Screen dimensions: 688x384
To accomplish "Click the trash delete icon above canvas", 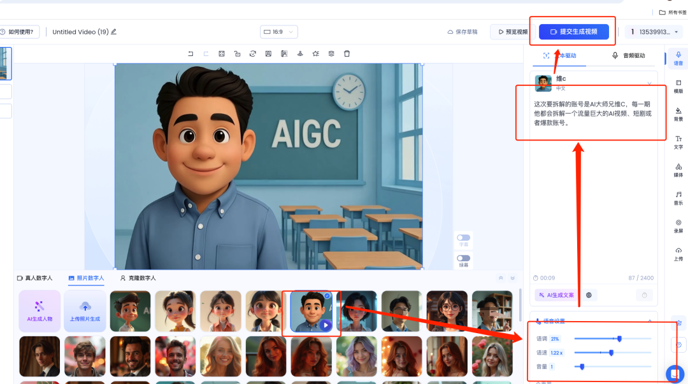I will click(x=347, y=54).
